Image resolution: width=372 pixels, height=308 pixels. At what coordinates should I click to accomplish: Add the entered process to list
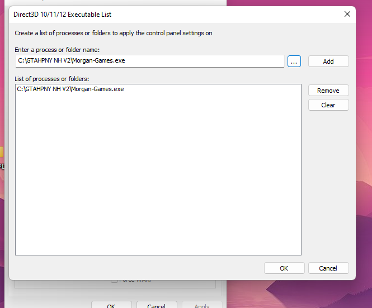point(328,61)
